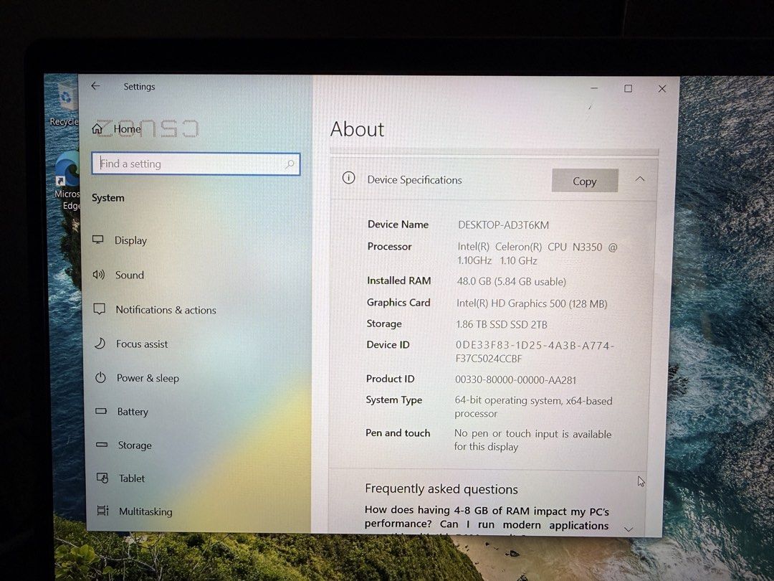Open the Home icon in Settings sidebar

(97, 129)
